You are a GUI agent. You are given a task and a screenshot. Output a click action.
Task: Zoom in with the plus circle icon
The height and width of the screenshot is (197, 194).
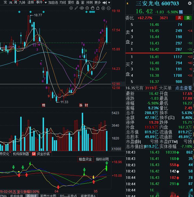pyautogui.click(x=103, y=8)
